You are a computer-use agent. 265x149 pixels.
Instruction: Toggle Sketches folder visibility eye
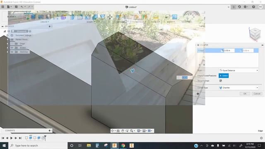pyautogui.click(x=12, y=52)
